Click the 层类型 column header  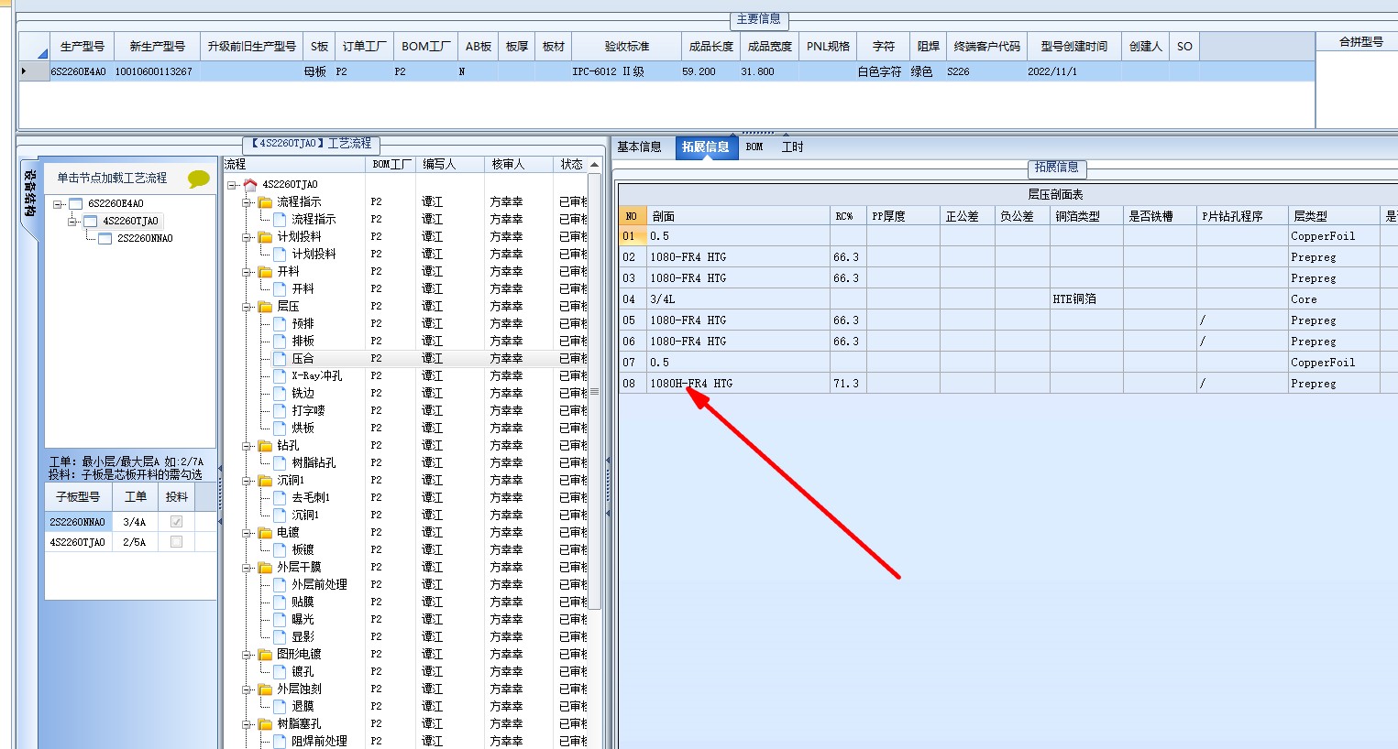click(1334, 217)
